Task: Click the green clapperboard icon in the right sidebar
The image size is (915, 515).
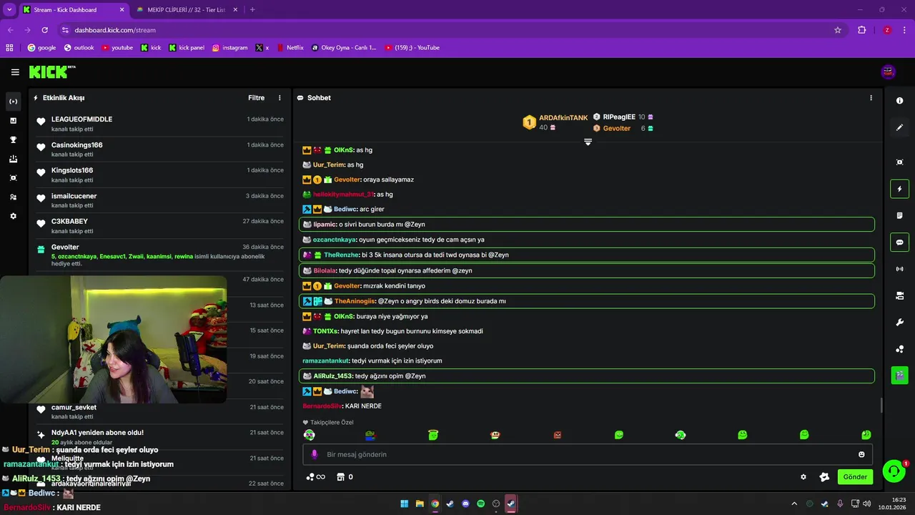Action: point(900,374)
